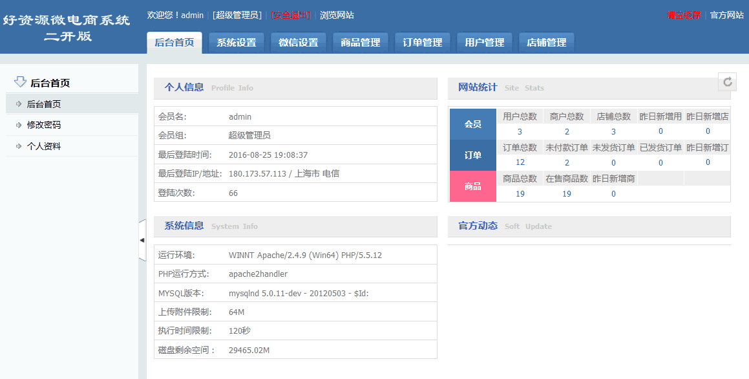Switch to the 微信设置 tab
Image resolution: width=749 pixels, height=379 pixels.
(x=299, y=43)
